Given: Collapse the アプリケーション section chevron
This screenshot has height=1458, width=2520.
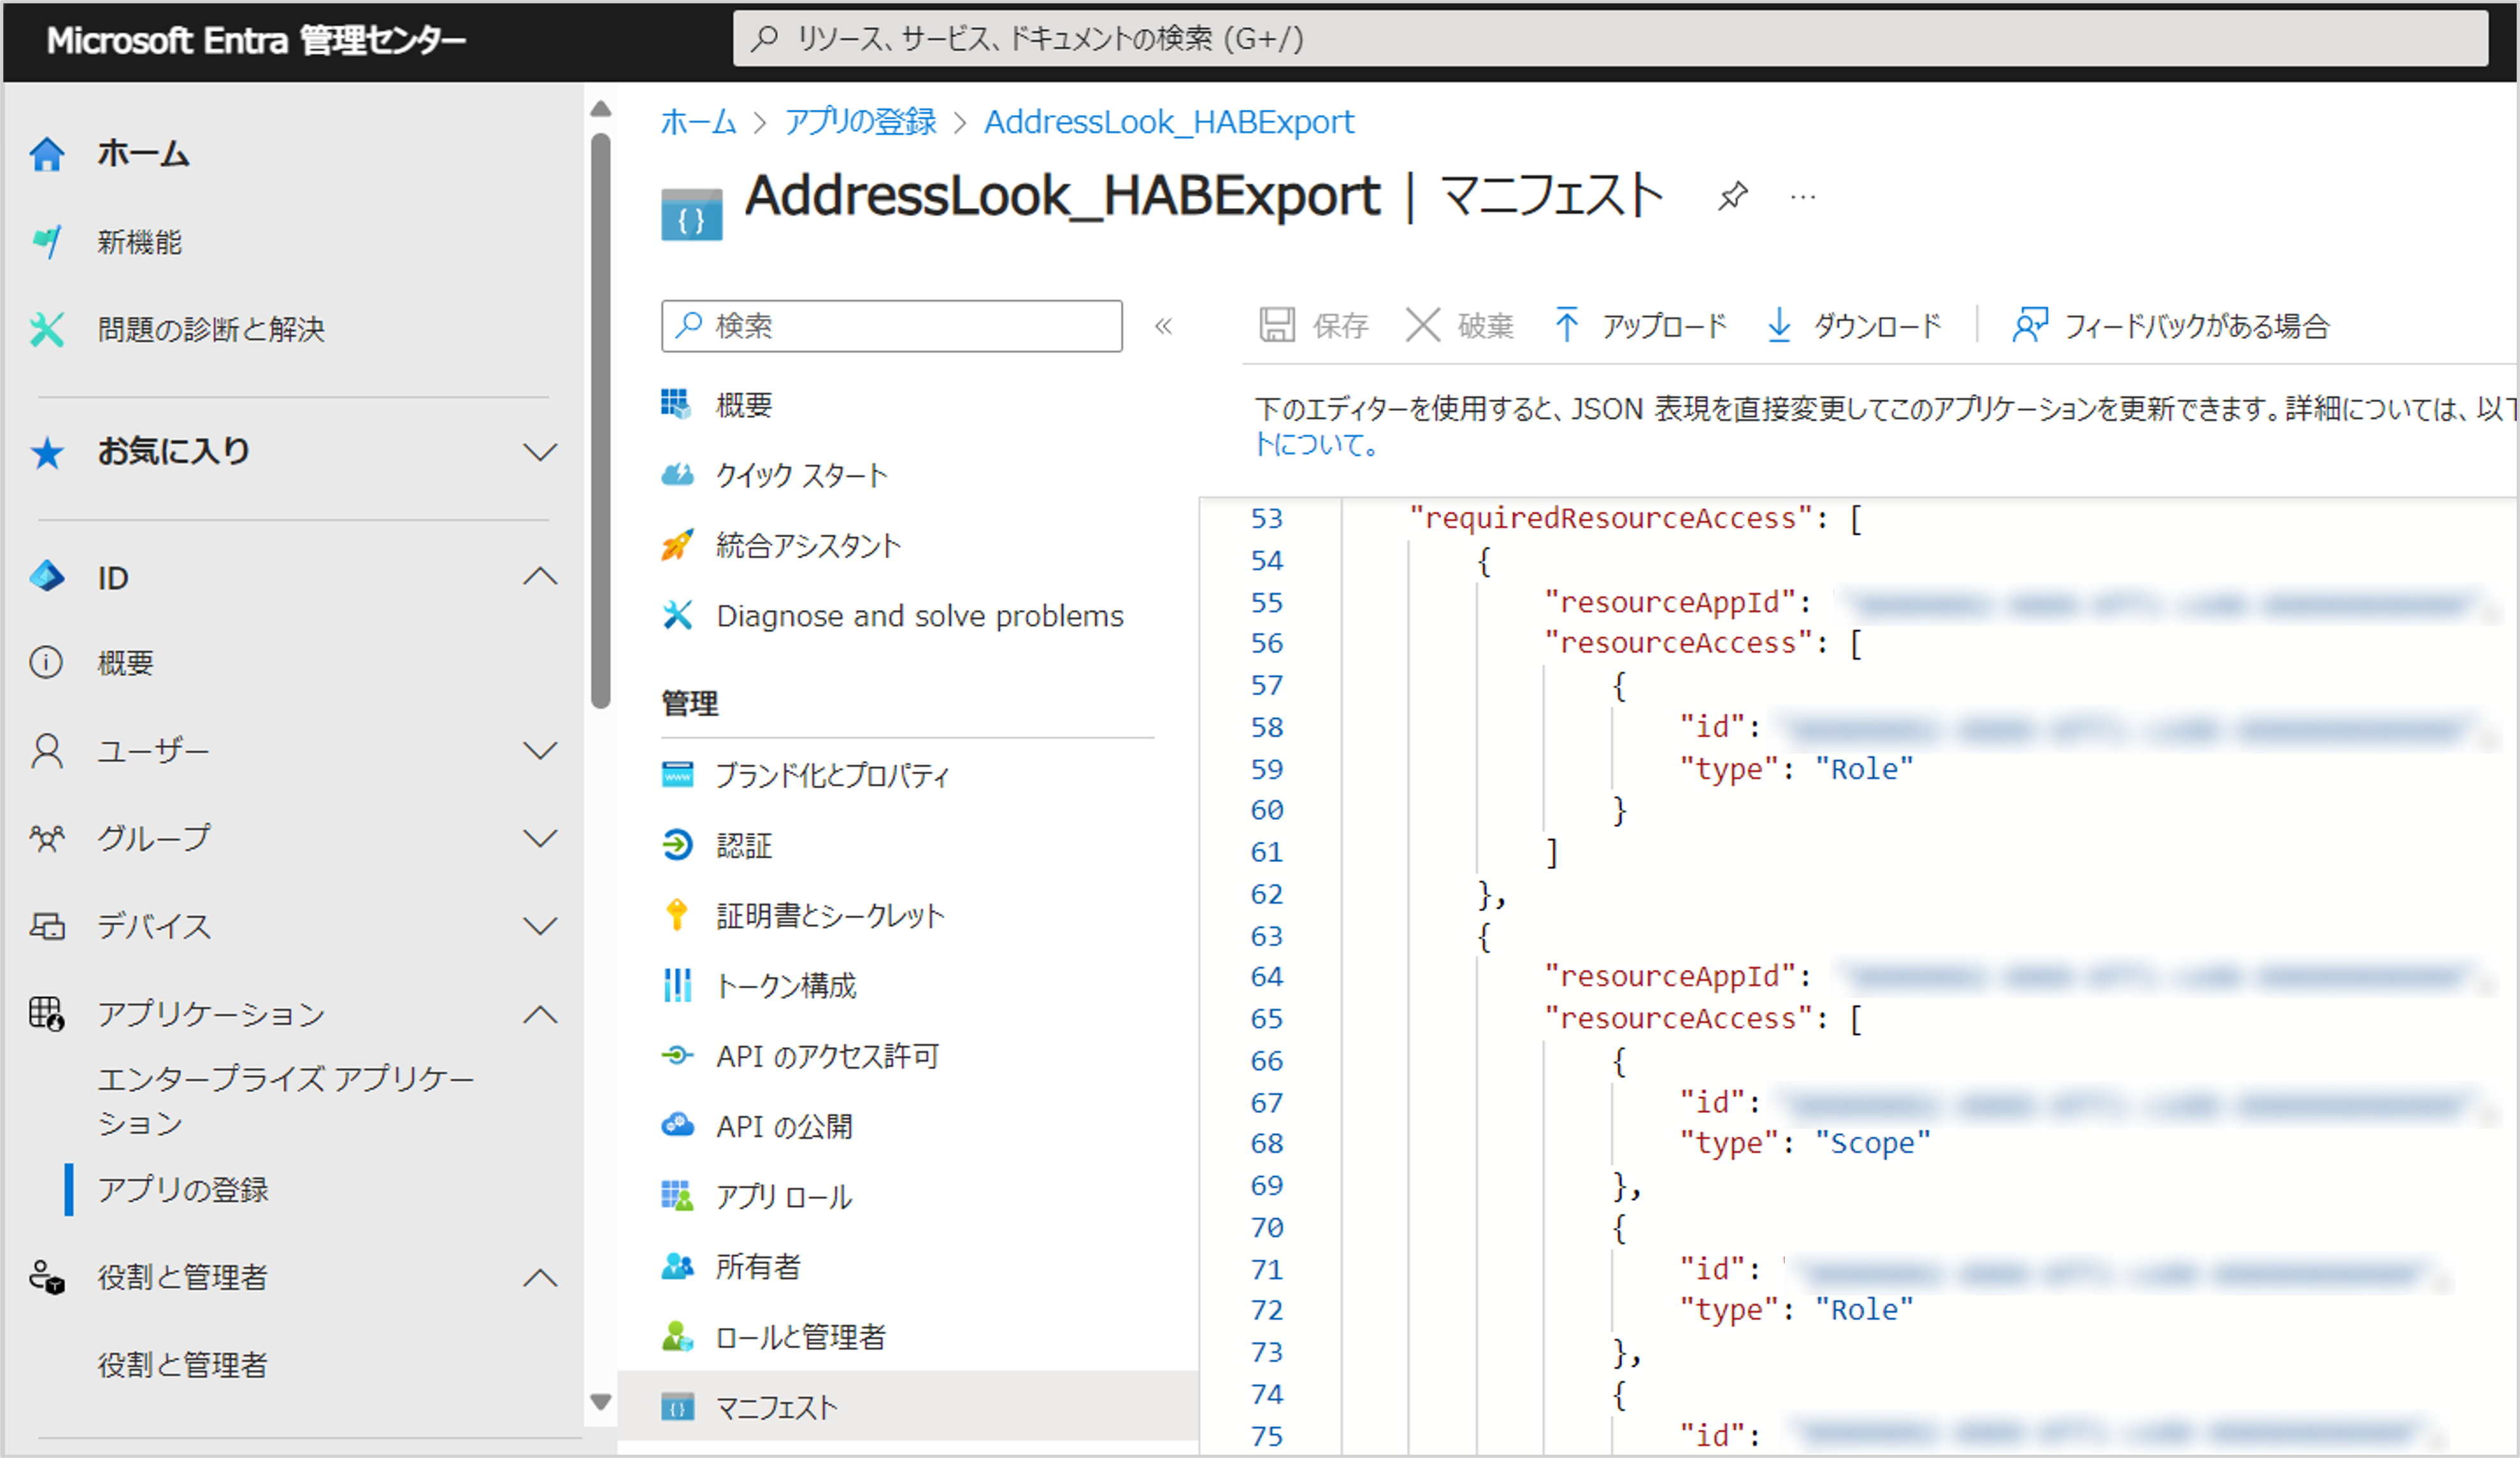Looking at the screenshot, I should pos(540,1014).
